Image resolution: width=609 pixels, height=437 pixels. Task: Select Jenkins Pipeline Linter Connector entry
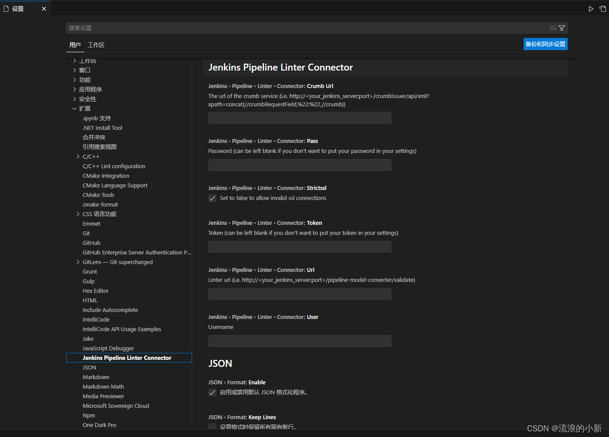(129, 358)
